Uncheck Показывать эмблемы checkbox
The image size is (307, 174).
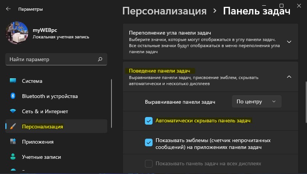click(149, 142)
